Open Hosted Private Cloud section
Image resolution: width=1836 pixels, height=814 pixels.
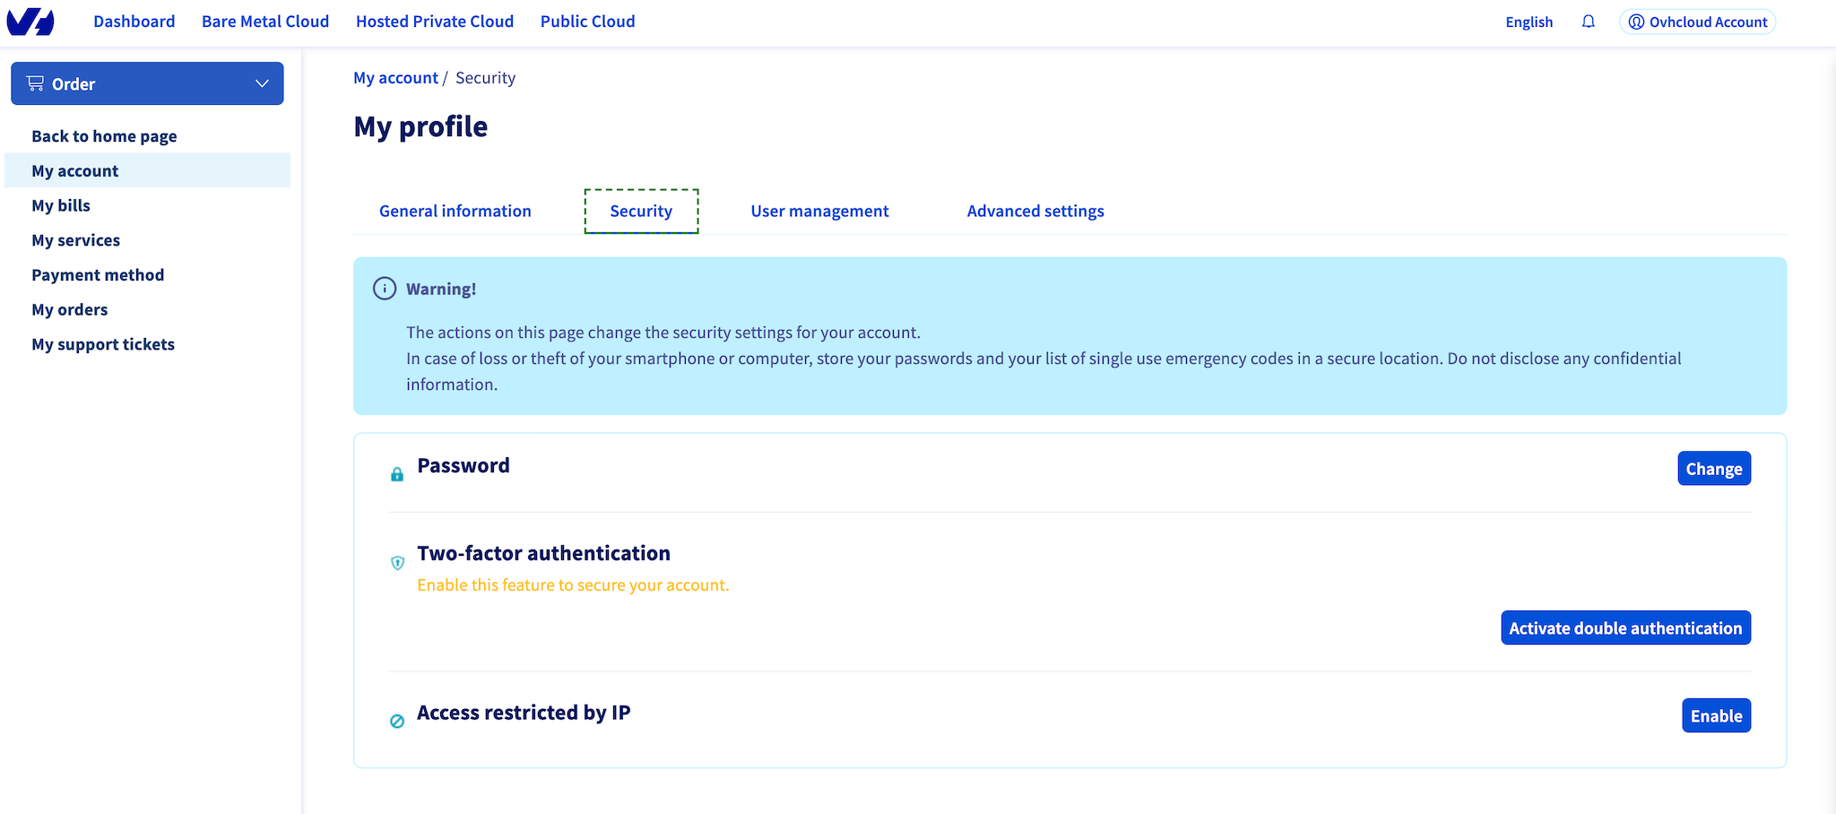point(435,22)
